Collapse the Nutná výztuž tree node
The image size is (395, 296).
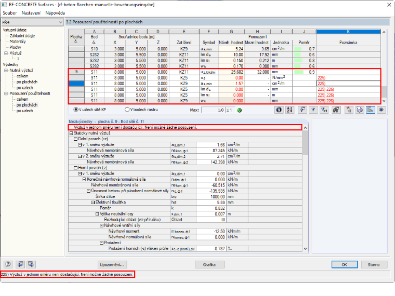[6, 70]
